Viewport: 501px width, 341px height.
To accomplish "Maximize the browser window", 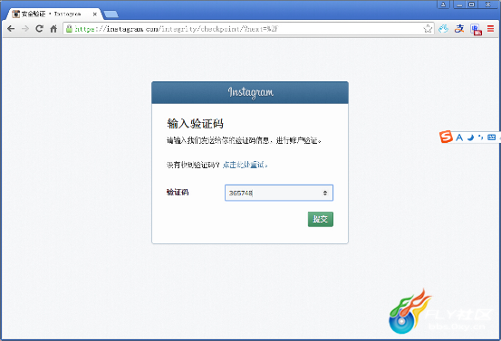I will tap(472, 5).
